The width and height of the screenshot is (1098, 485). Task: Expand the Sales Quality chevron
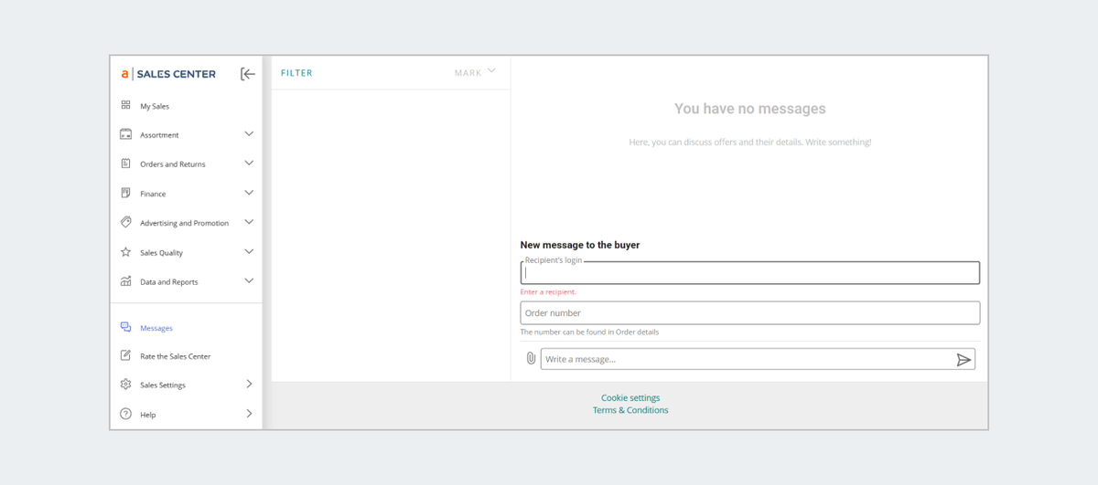pos(249,251)
